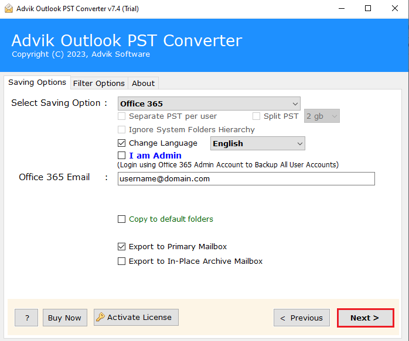
Task: Click the 'Login using Office 365 Admin Account' note
Action: pyautogui.click(x=228, y=165)
